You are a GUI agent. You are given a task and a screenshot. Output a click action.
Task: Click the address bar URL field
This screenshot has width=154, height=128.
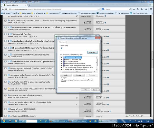[x=53, y=9]
